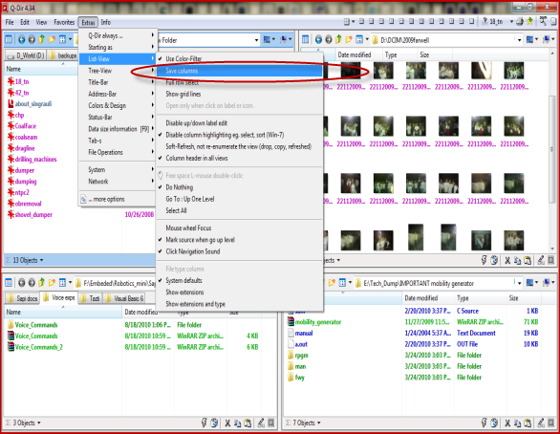Choose Go To : Up One Level
The image size is (560, 434).
tap(240, 199)
